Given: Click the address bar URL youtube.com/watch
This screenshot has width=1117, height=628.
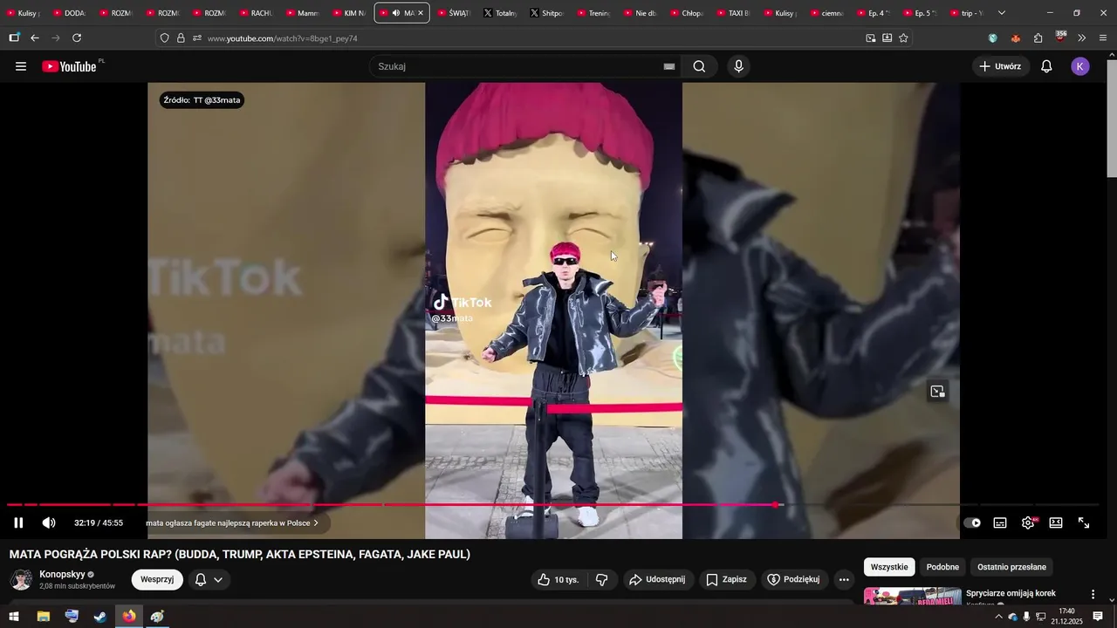Looking at the screenshot, I should click(x=283, y=38).
